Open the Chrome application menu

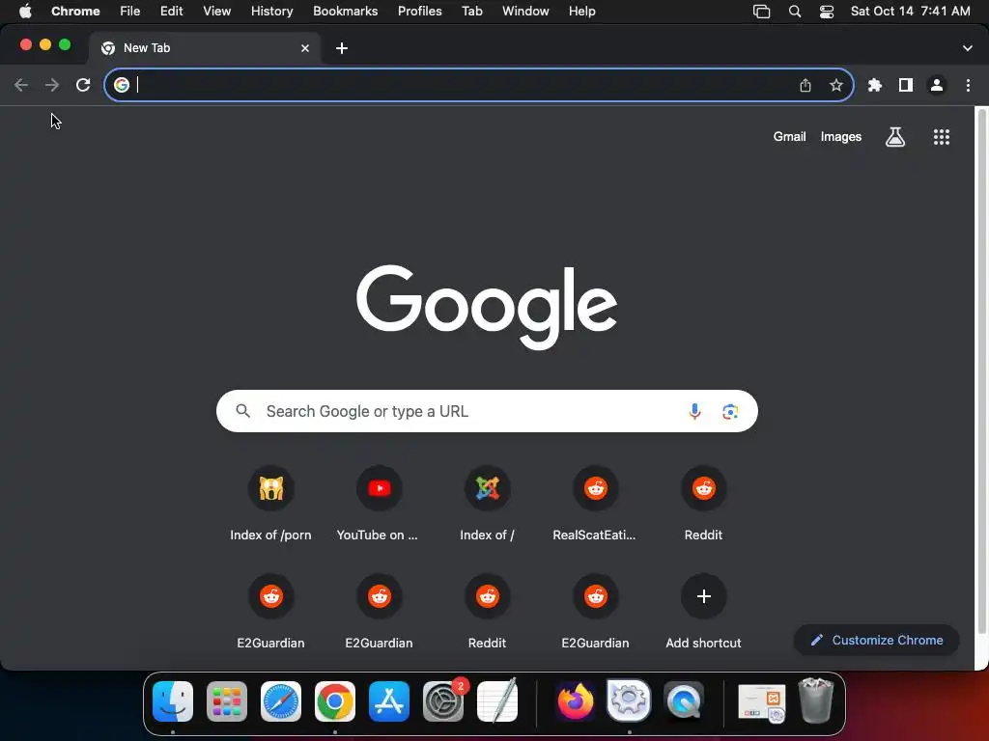75,12
